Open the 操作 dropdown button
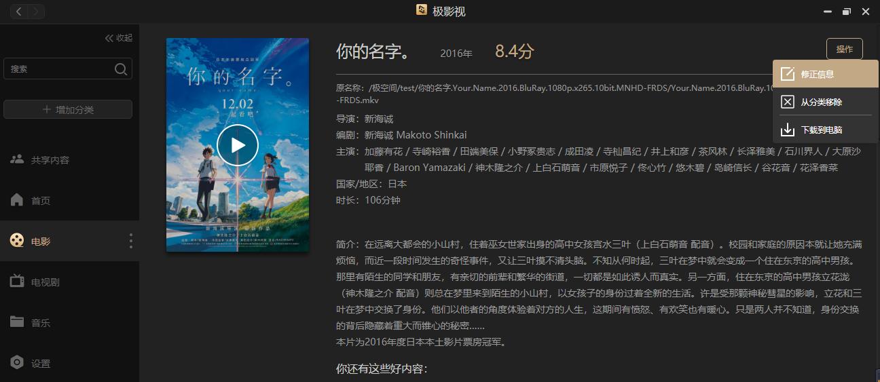Viewport: 880px width, 382px height. click(845, 49)
